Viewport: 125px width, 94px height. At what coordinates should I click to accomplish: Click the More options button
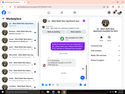[76, 32]
